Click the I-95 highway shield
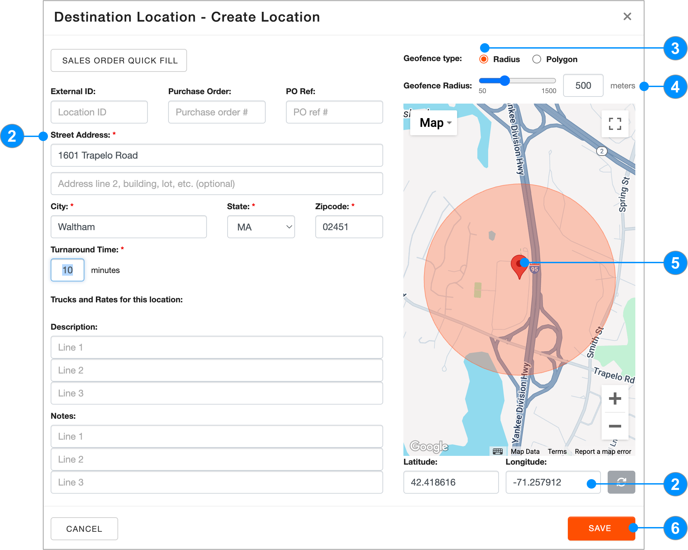 tap(534, 269)
